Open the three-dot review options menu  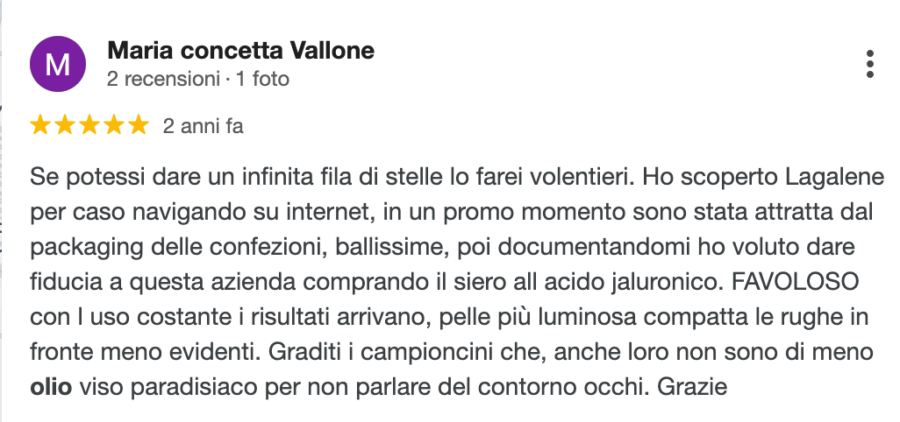[x=869, y=64]
